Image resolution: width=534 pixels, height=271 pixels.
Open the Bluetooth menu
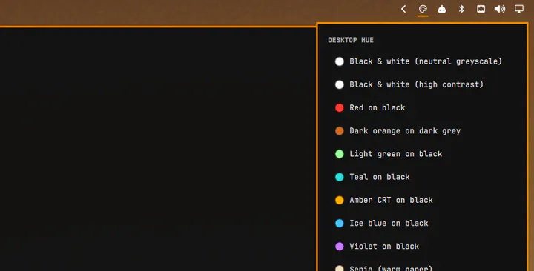tap(461, 9)
